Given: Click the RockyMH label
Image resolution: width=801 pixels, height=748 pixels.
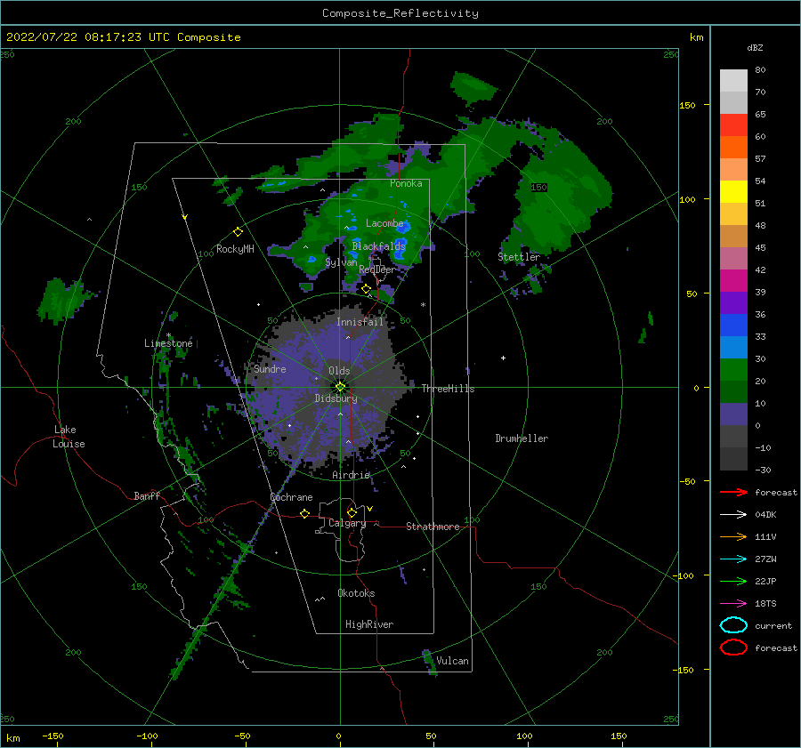Looking at the screenshot, I should tap(235, 249).
